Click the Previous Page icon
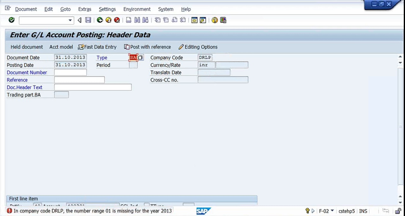This screenshot has width=405, height=216. [x=166, y=20]
